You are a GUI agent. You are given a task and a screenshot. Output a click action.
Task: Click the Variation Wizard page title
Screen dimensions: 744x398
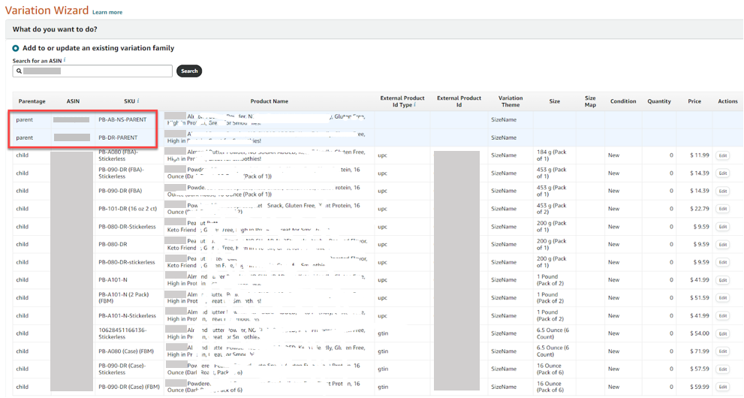click(47, 11)
